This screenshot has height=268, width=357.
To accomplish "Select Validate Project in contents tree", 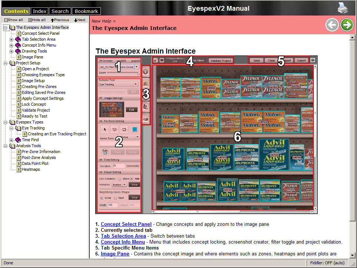I will click(x=36, y=110).
